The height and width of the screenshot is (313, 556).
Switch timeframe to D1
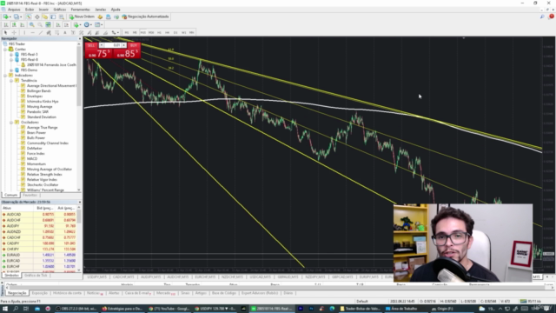click(175, 33)
